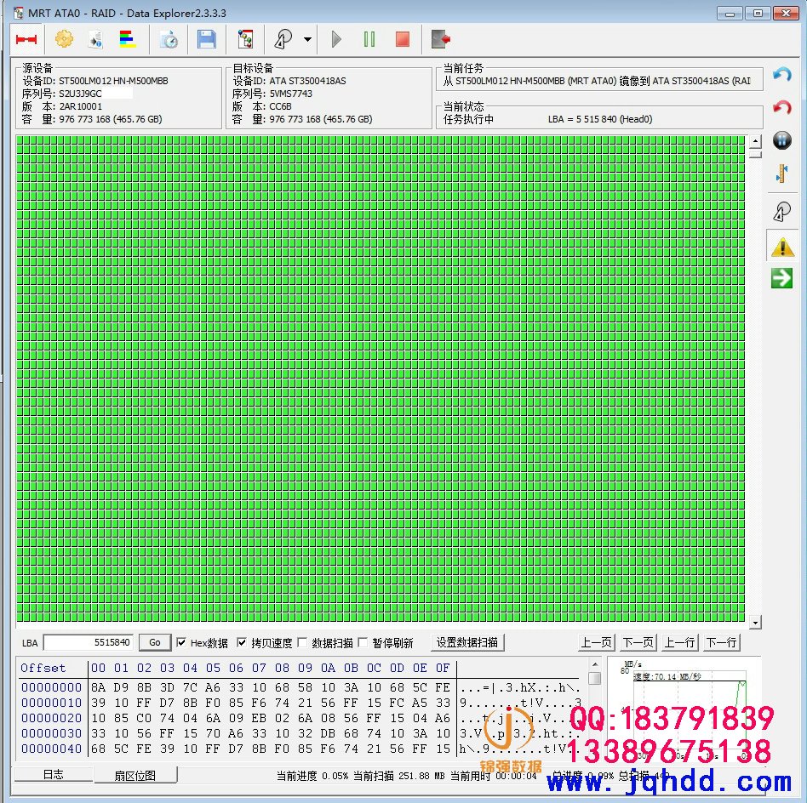Click hex row offset 00000020

click(x=51, y=718)
